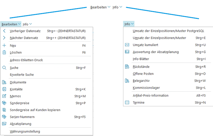Click the Memos speech bubble icon
The height and width of the screenshot is (136, 213).
coord(4,96)
